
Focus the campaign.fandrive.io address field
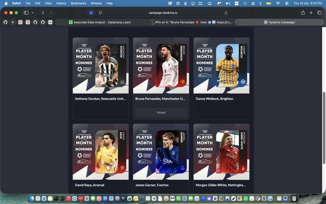click(163, 13)
